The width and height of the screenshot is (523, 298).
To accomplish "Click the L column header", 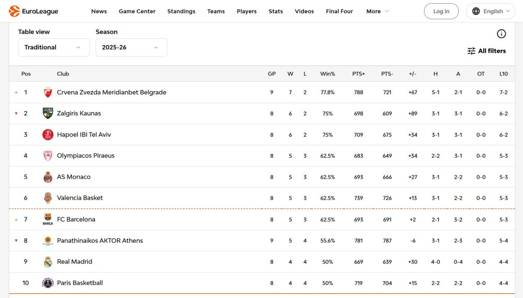I will tap(305, 74).
